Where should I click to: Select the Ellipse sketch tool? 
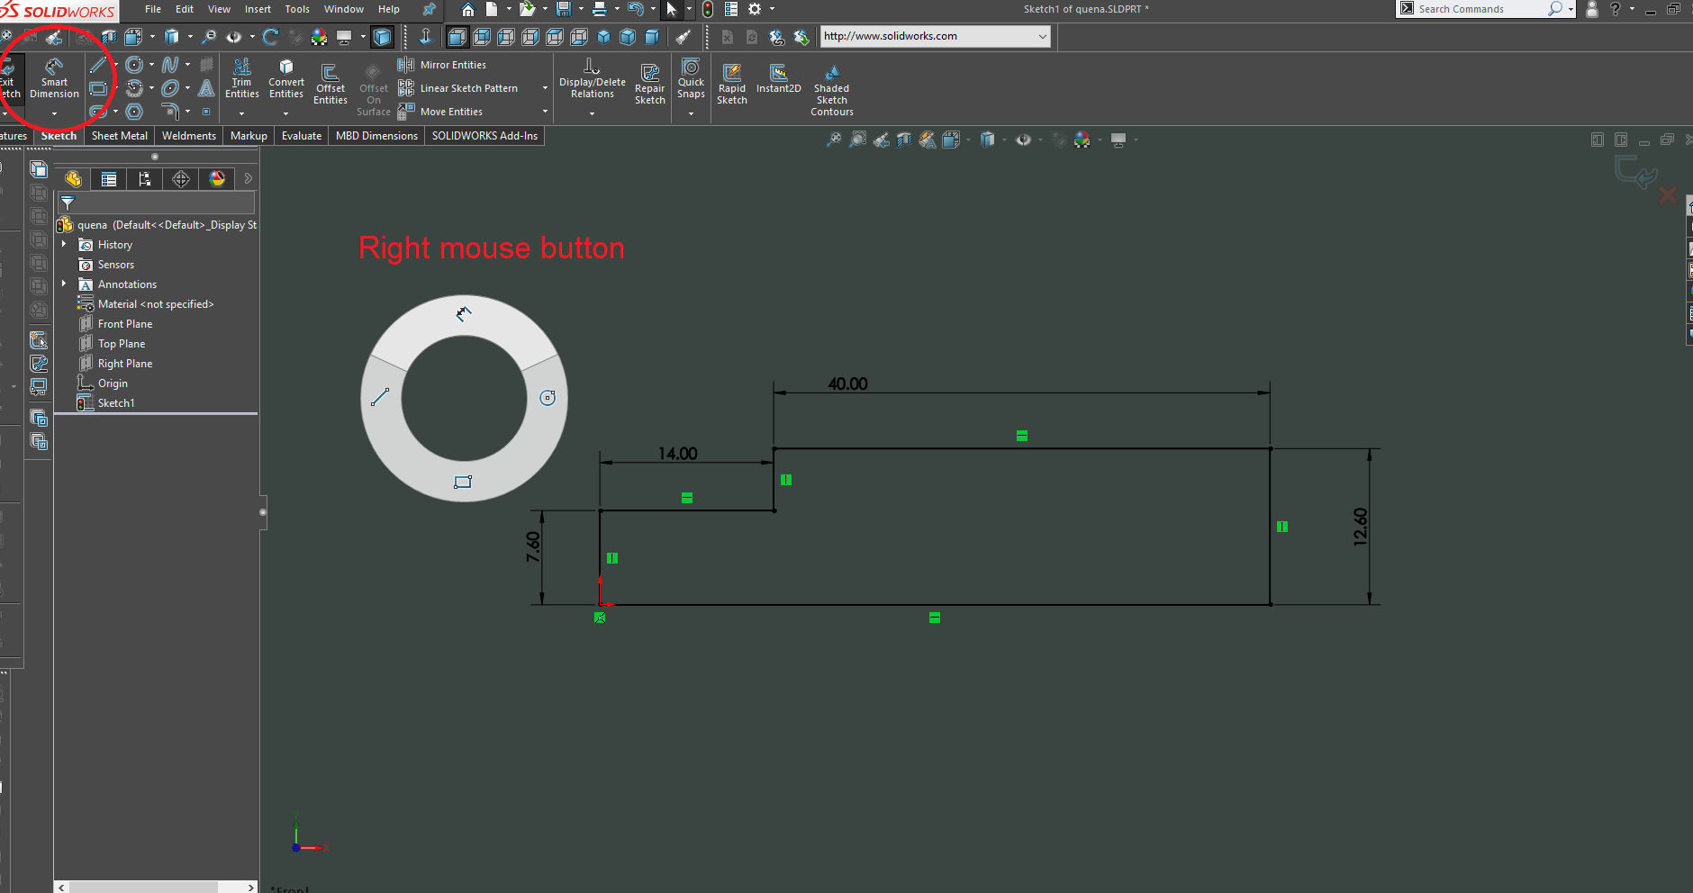pos(169,88)
